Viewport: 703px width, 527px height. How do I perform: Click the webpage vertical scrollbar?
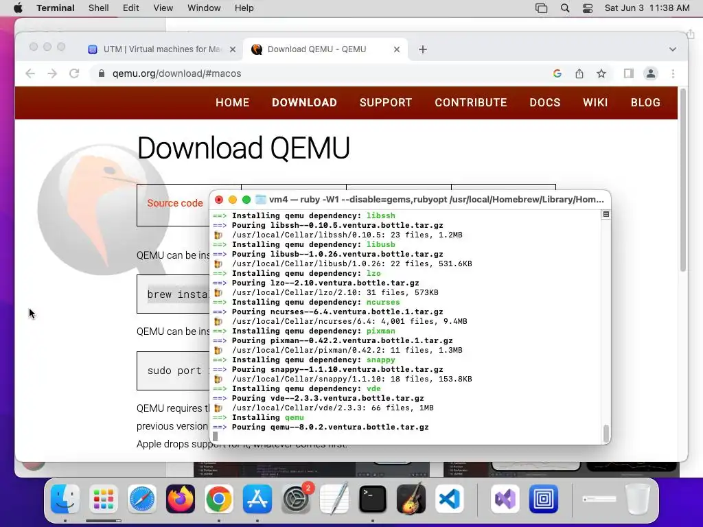point(683,179)
